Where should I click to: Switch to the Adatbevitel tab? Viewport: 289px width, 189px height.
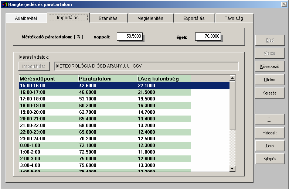coord(26,18)
